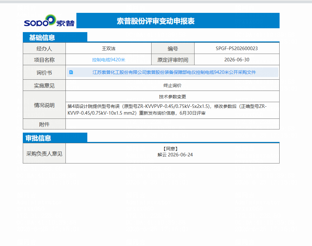Click the 询价书 label cell

pyautogui.click(x=44, y=73)
